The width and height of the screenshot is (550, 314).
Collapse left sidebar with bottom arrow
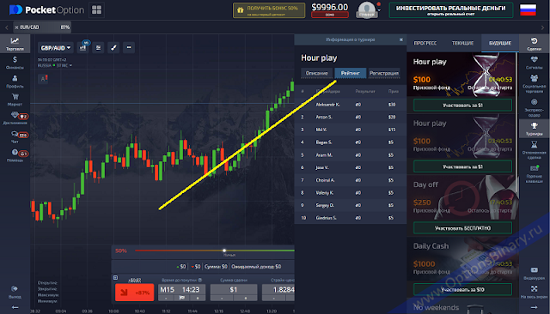click(15, 307)
